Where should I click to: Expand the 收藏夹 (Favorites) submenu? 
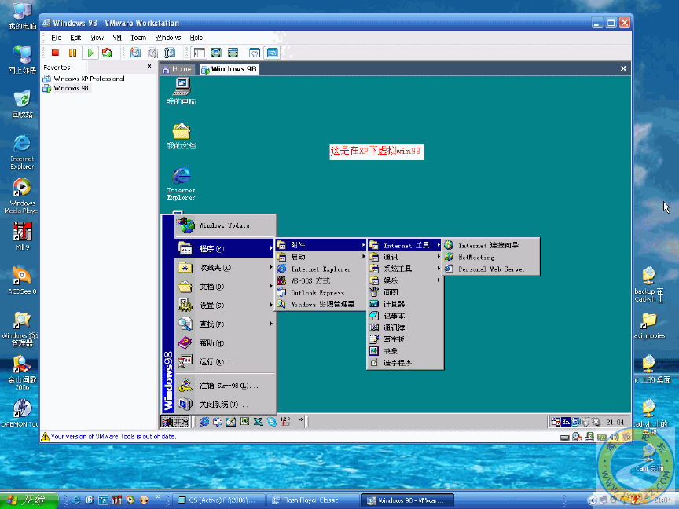pyautogui.click(x=226, y=268)
